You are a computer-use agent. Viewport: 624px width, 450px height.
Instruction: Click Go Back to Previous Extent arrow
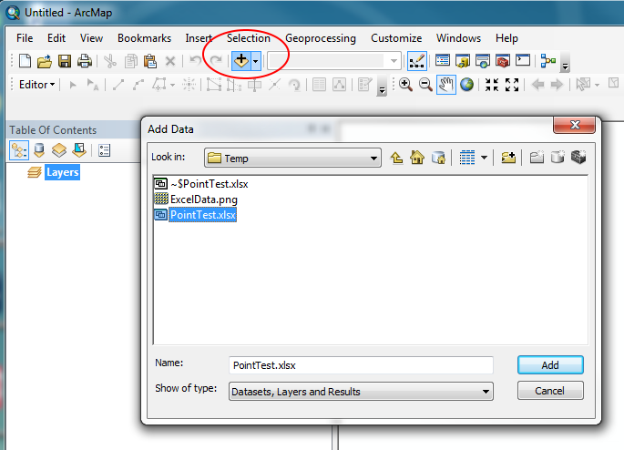pos(537,85)
